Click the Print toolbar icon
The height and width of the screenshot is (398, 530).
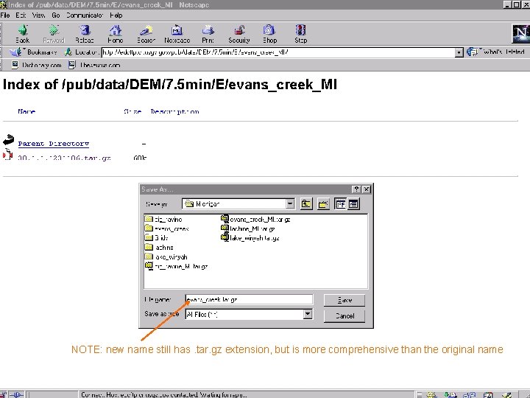point(208,34)
